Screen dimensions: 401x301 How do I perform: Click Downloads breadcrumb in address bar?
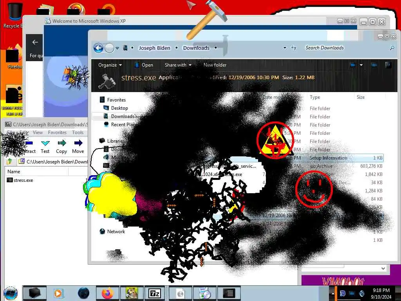pos(197,48)
